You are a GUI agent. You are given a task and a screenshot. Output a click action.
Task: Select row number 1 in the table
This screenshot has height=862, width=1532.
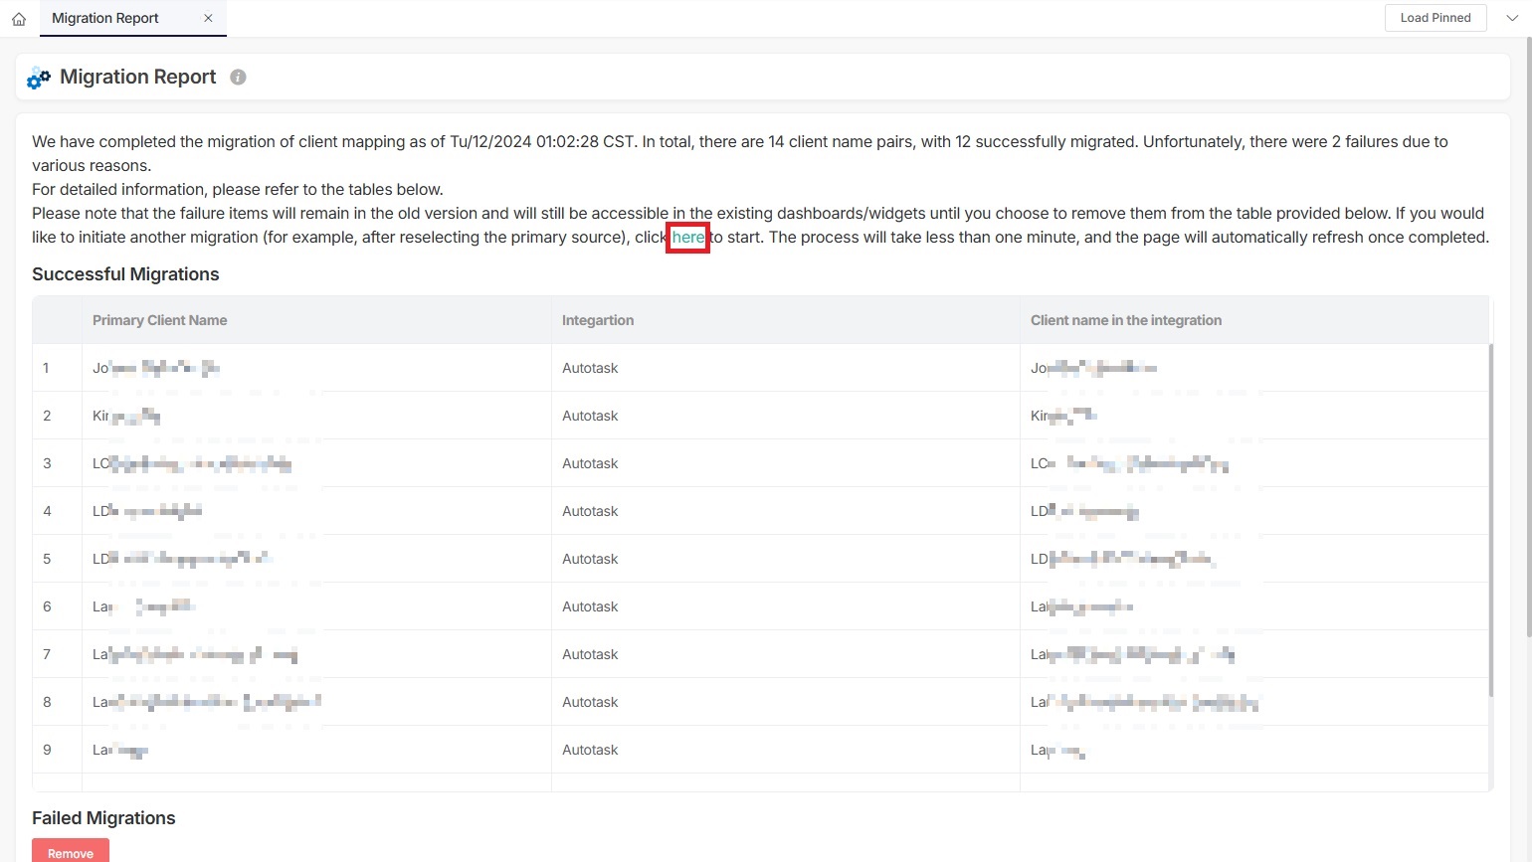point(46,368)
